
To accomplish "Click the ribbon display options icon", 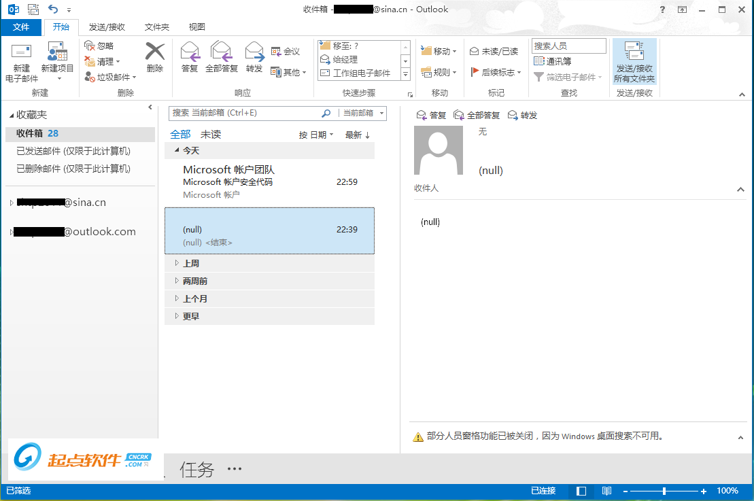I will coord(682,10).
